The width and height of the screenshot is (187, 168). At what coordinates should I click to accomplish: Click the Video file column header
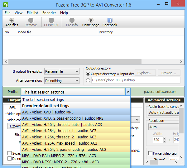coord(56,32)
